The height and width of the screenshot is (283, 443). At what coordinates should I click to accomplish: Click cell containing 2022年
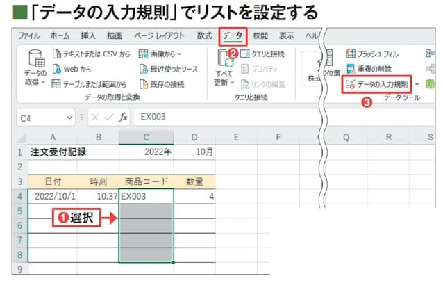pos(147,152)
